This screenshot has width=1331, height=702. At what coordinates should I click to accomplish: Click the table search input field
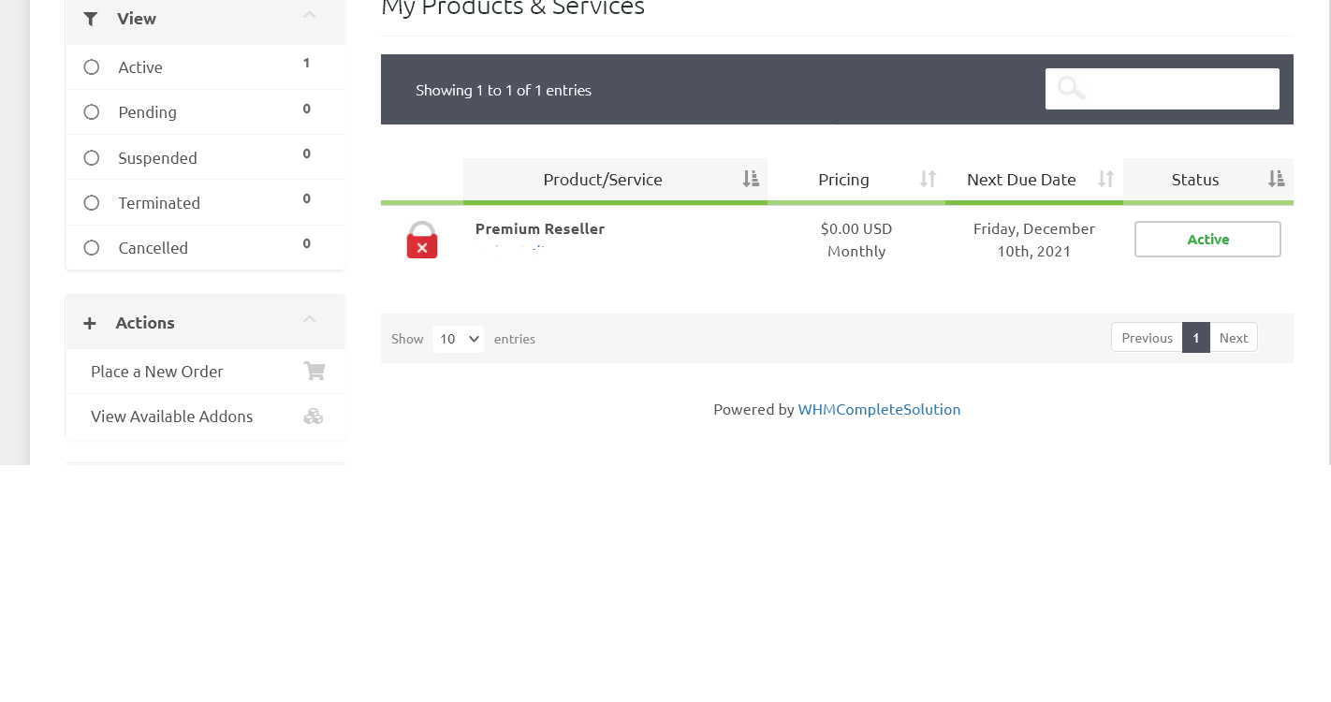1180,89
